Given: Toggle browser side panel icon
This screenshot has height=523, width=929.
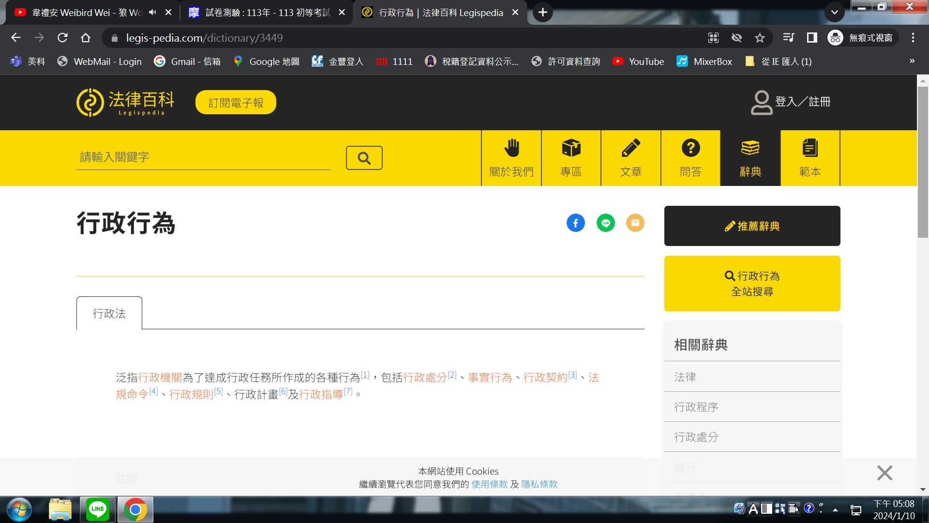Looking at the screenshot, I should click(812, 38).
